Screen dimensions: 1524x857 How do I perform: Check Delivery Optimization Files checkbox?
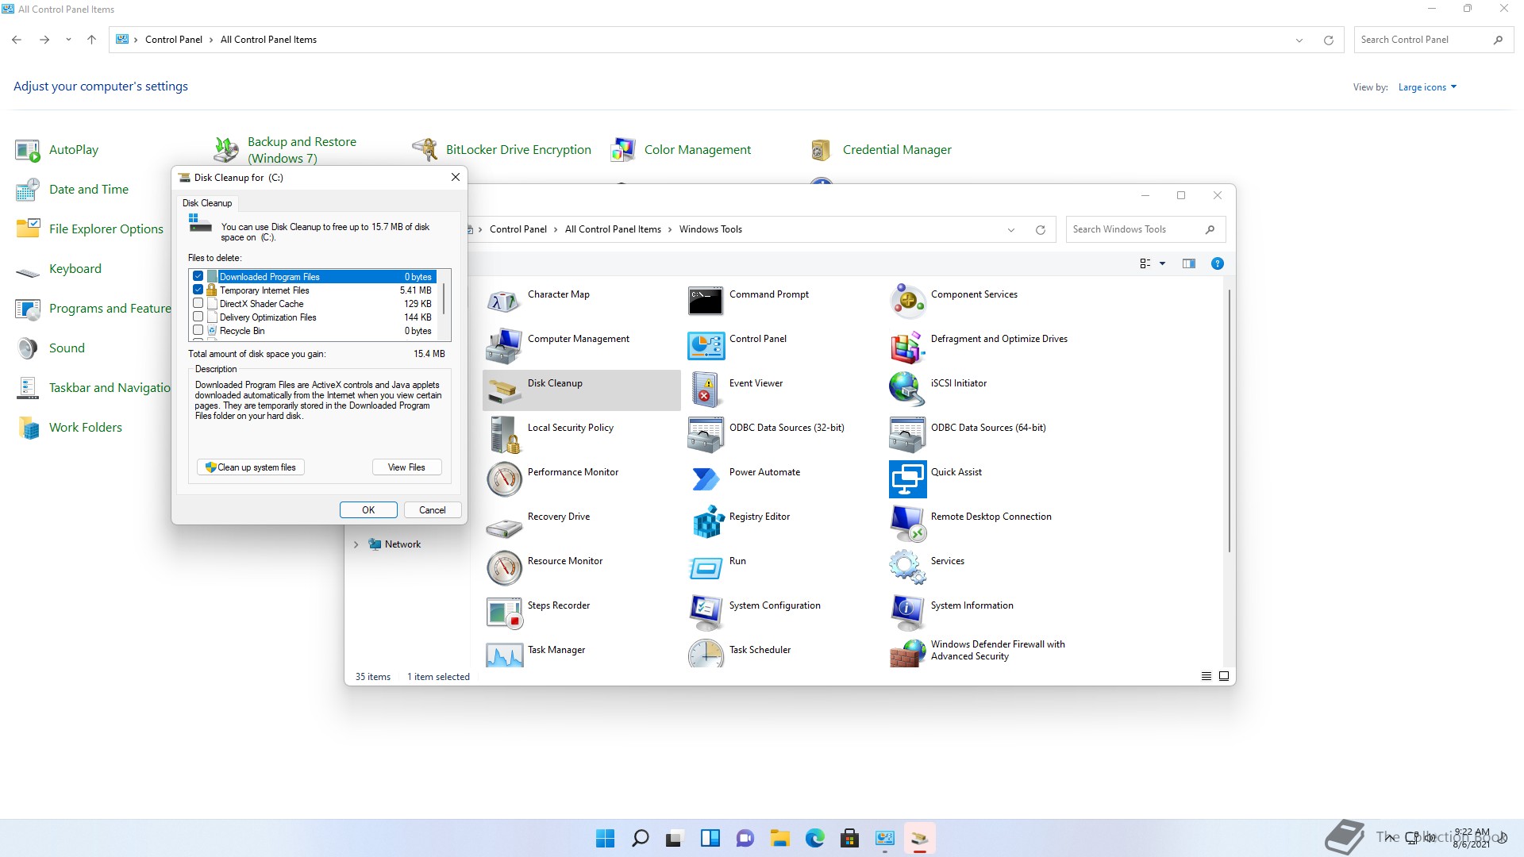pos(198,317)
